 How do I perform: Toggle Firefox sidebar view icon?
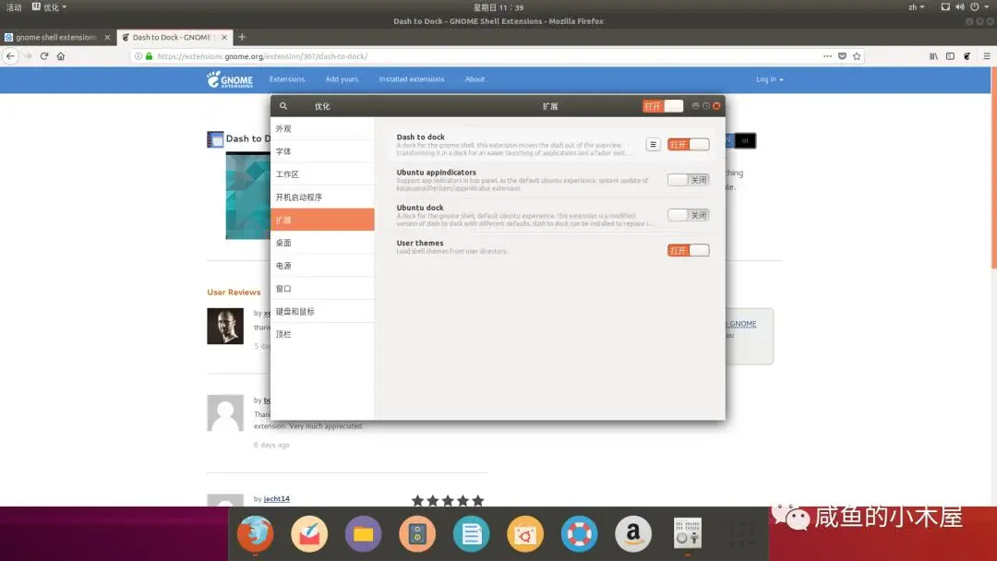point(950,56)
